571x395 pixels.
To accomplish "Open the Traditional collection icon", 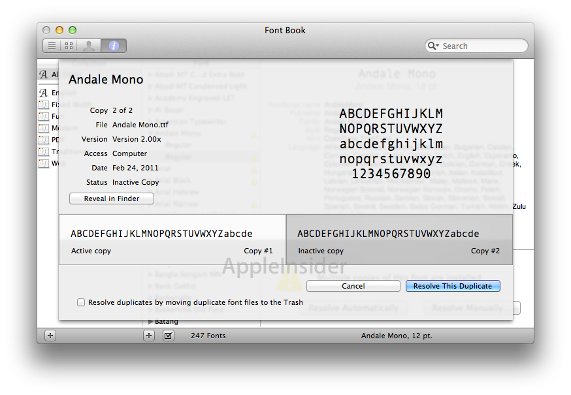I will [x=44, y=151].
